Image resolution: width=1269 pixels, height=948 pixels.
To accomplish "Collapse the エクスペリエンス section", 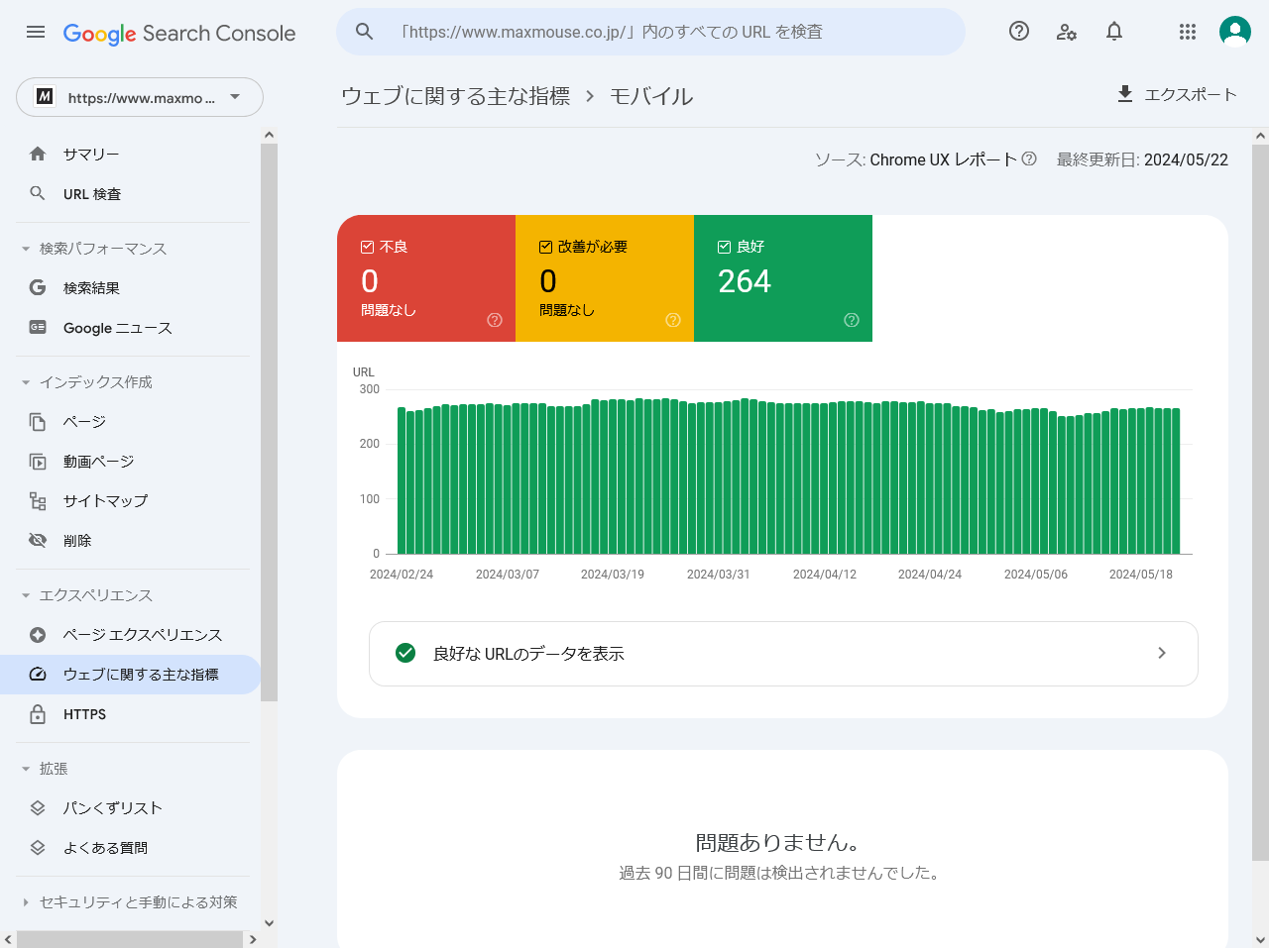I will click(26, 595).
